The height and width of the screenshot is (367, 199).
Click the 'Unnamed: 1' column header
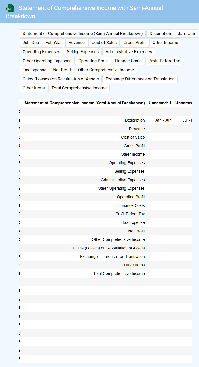[x=160, y=103]
